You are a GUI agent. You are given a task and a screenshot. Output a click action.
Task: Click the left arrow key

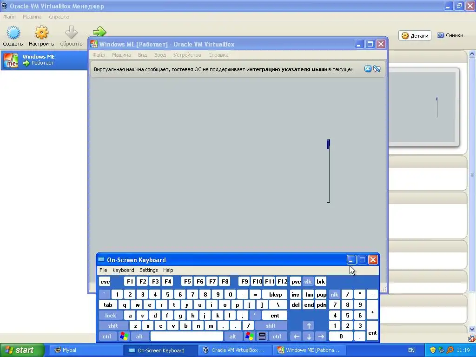(296, 337)
